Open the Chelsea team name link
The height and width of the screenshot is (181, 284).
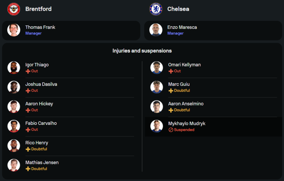[x=178, y=9]
